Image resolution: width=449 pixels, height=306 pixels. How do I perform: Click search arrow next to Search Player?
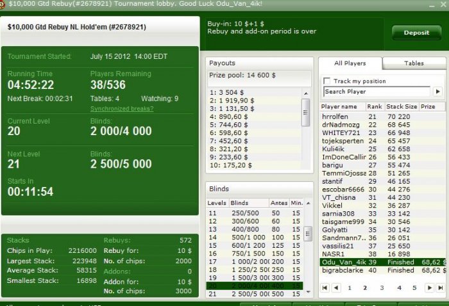[437, 92]
